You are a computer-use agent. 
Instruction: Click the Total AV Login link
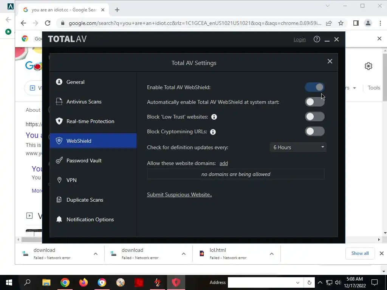pos(299,39)
